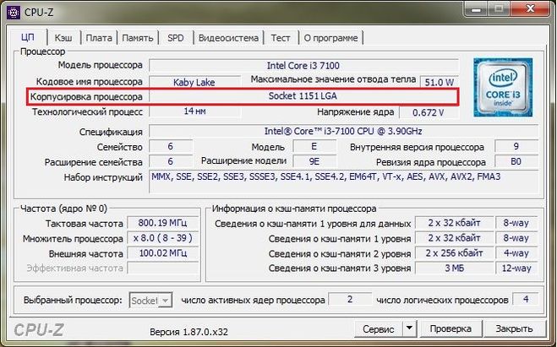Click the Внутренняя версия процессора value 9
The height and width of the screenshot is (347, 557).
coord(516,147)
